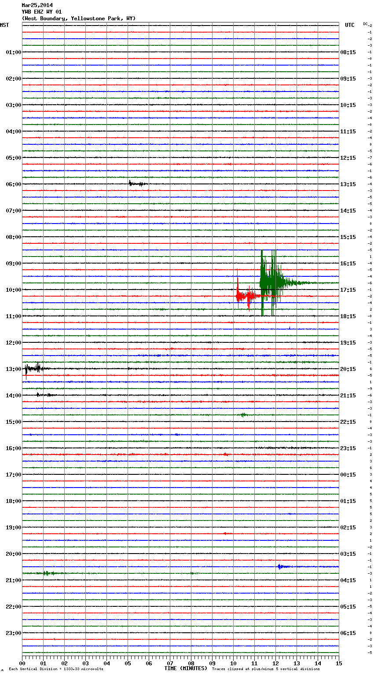
Task: Click the 00 minute tick label on the axis
Action: click(x=22, y=663)
